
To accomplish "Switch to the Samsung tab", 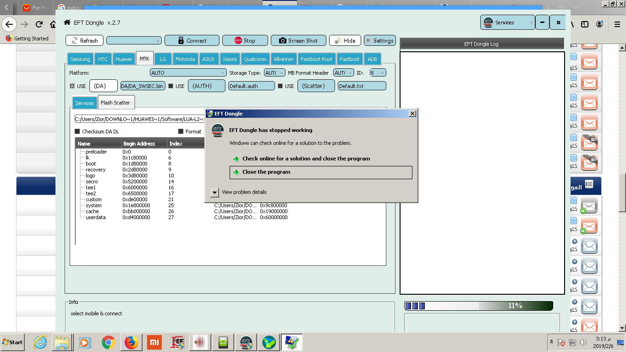I will [x=80, y=59].
